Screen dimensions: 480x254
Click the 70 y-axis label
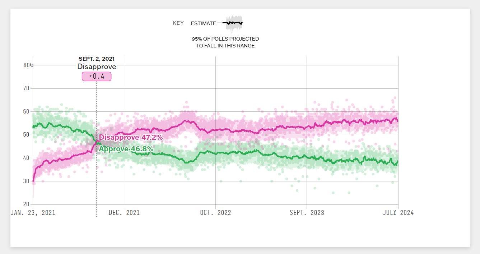click(x=26, y=88)
